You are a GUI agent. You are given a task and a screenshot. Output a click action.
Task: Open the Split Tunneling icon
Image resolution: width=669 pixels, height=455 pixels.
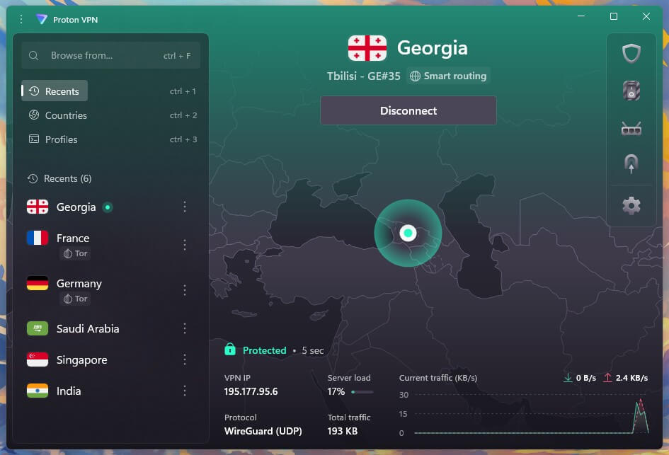631,163
